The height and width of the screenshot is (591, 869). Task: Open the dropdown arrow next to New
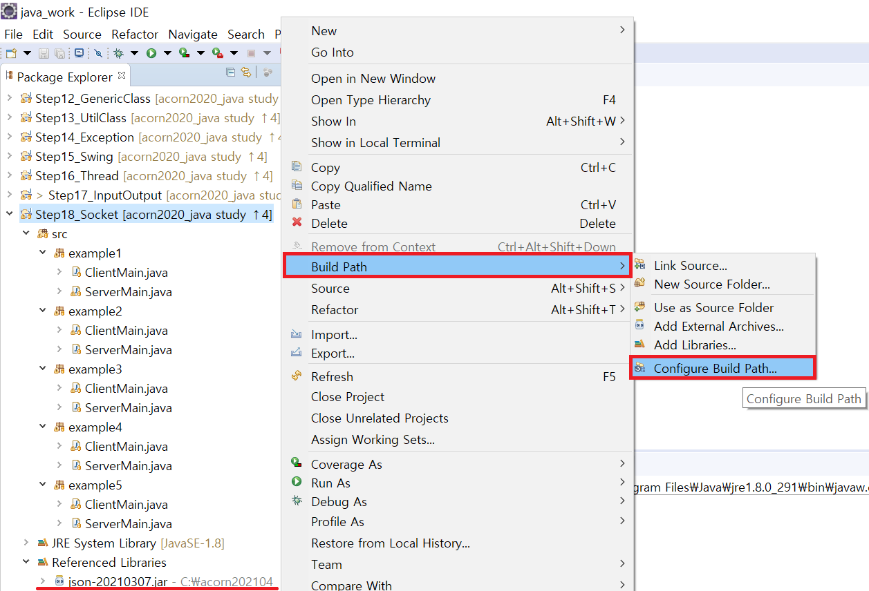27,53
